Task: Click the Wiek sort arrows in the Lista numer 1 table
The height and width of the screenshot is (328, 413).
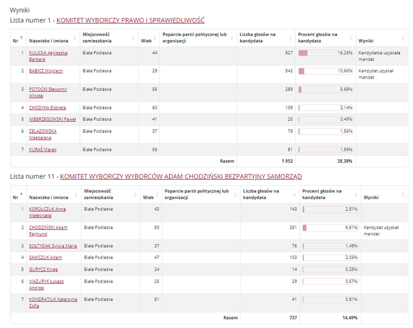Action: [155, 38]
